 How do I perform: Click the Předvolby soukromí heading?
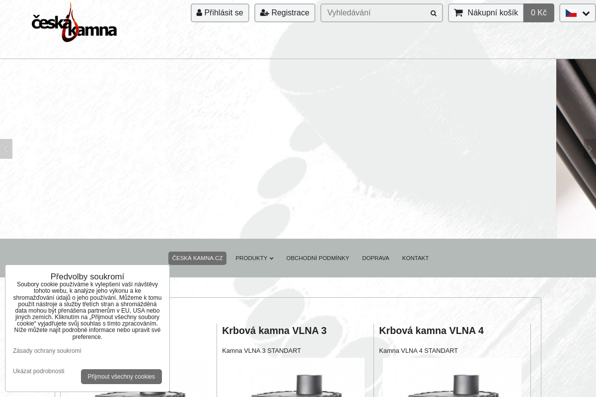tap(87, 276)
